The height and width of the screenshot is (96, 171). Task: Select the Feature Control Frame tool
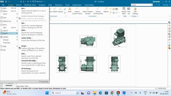click(77, 11)
